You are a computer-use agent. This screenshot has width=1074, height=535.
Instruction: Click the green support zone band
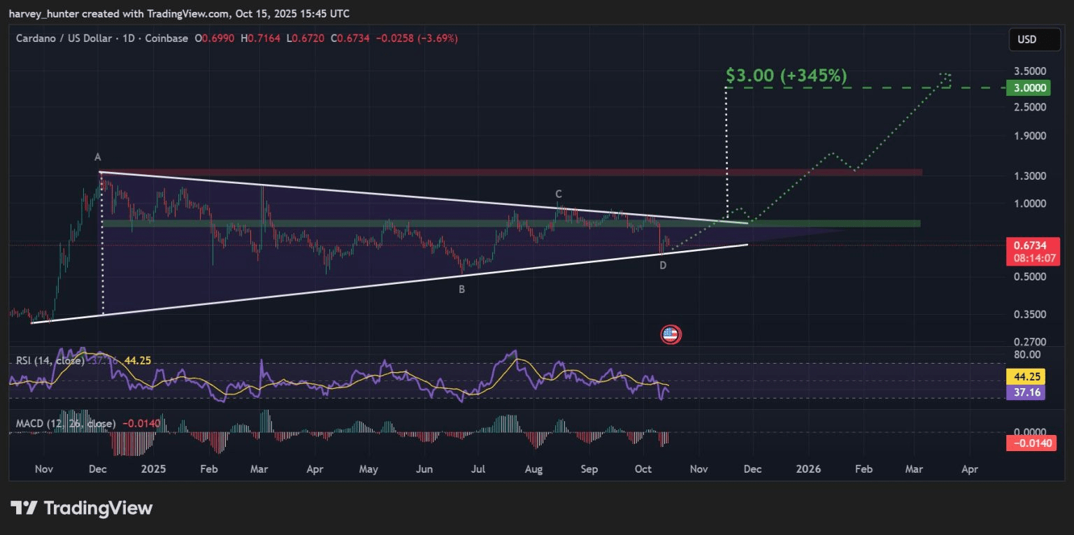pyautogui.click(x=512, y=223)
